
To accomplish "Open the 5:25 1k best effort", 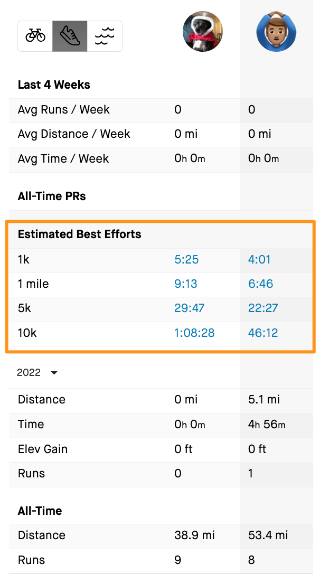I will click(x=186, y=259).
